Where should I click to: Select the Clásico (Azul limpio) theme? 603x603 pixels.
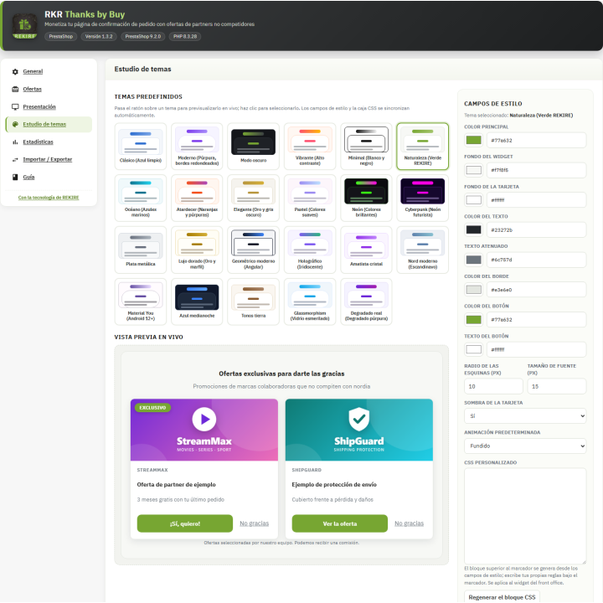[x=141, y=147]
